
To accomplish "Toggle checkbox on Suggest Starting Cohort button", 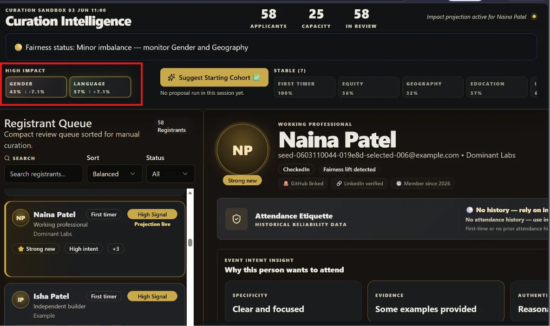I will pyautogui.click(x=256, y=78).
